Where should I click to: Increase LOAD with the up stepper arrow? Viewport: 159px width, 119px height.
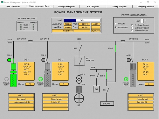(x=142, y=20)
